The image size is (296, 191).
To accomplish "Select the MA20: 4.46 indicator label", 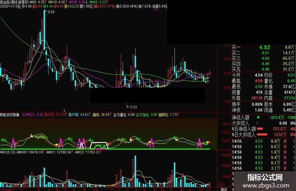I will click(78, 2).
